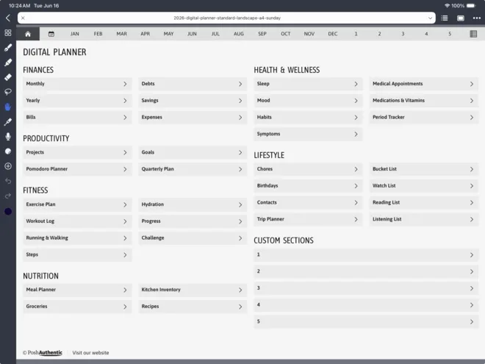The image size is (485, 364).
Task: Open the Steps tracker page
Action: coord(77,254)
